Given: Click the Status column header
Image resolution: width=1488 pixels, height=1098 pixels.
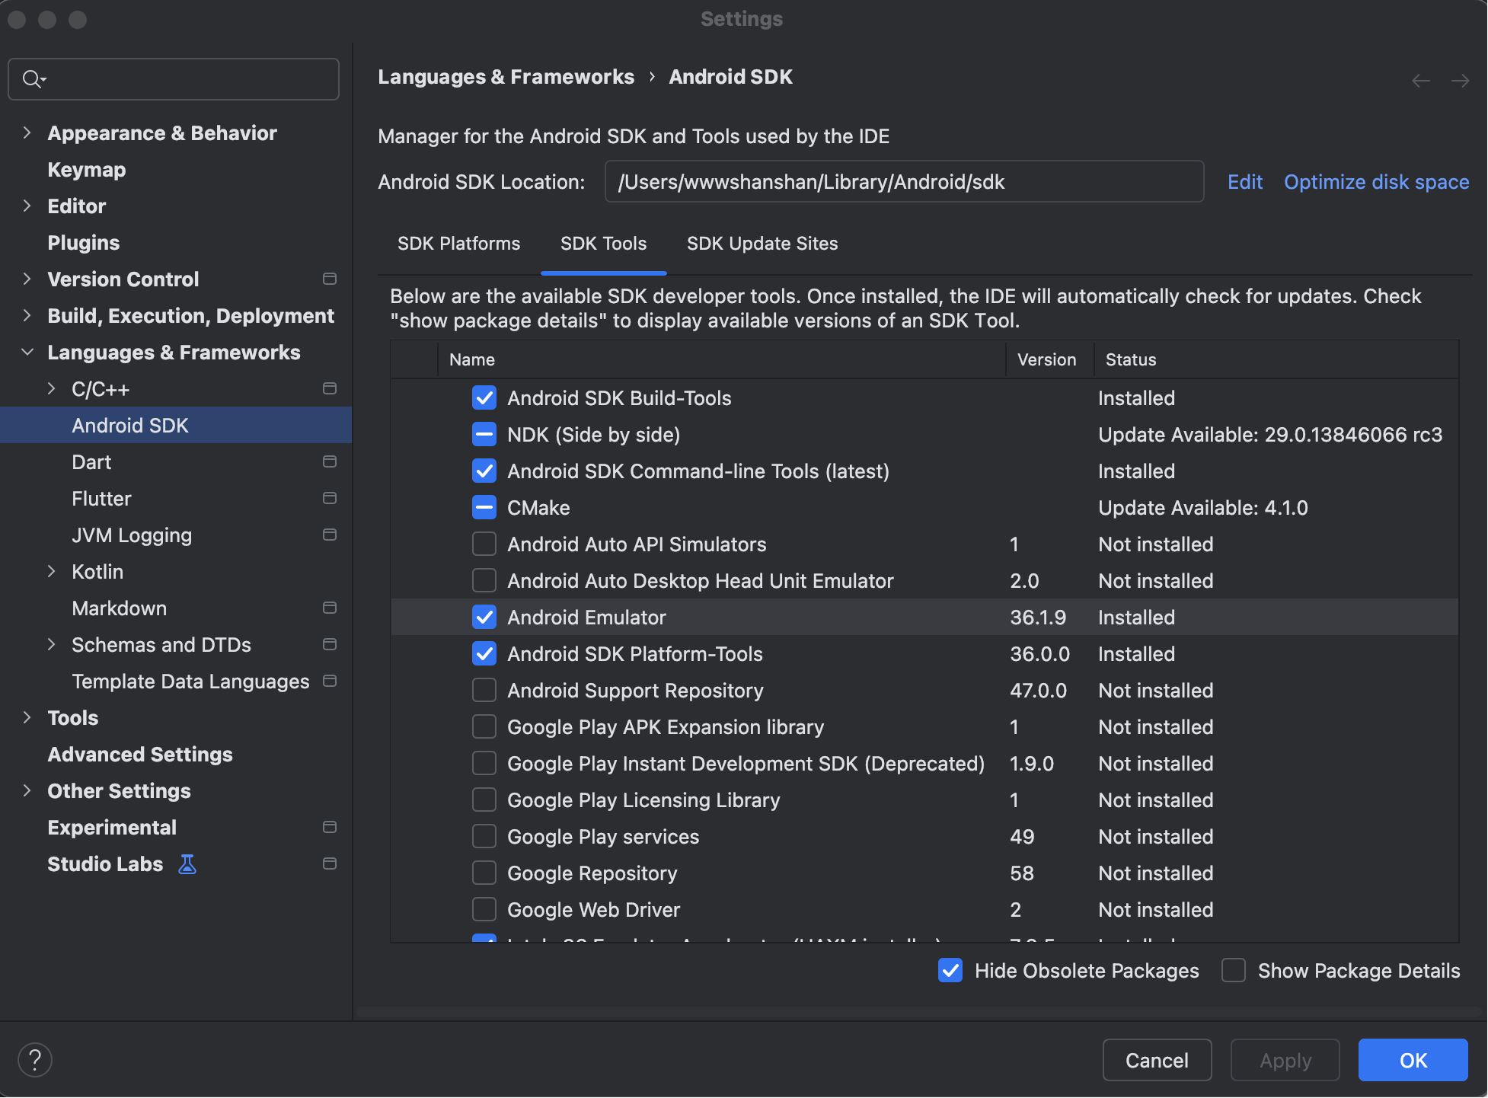Looking at the screenshot, I should (1277, 359).
